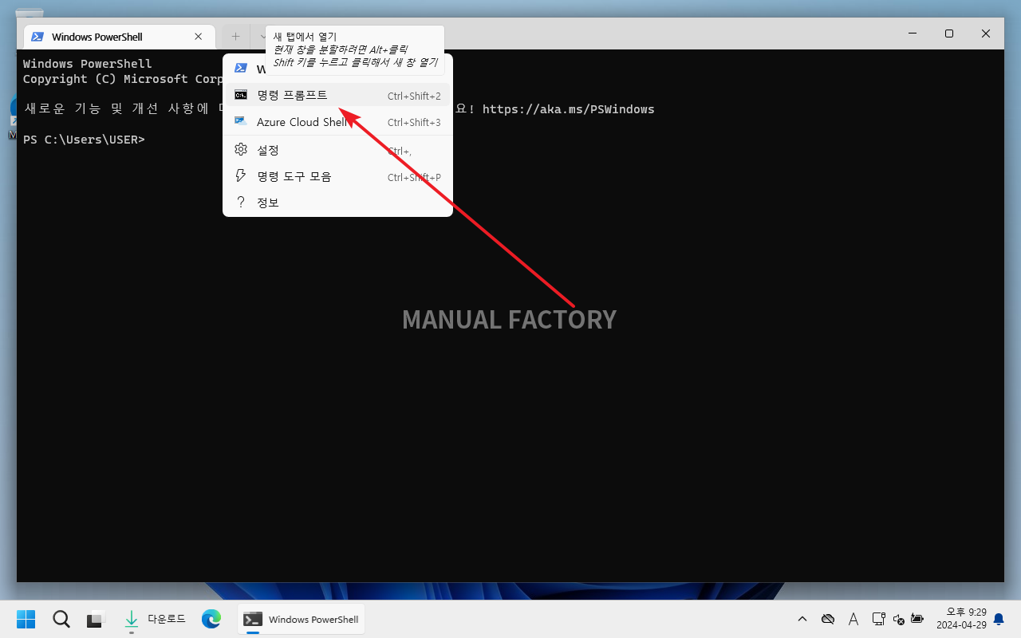Click the muted volume tray icon

[x=898, y=619]
